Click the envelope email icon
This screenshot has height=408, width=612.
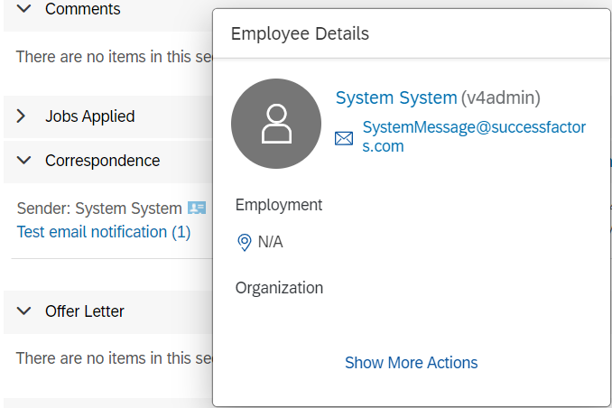(344, 139)
